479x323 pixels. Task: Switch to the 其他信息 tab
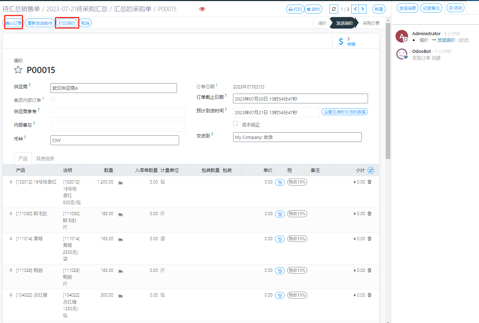(x=45, y=158)
